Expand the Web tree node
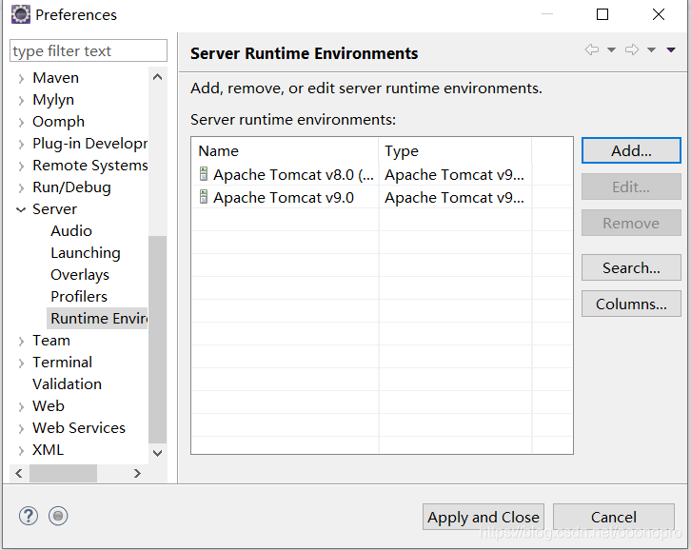691x550 pixels. point(21,406)
